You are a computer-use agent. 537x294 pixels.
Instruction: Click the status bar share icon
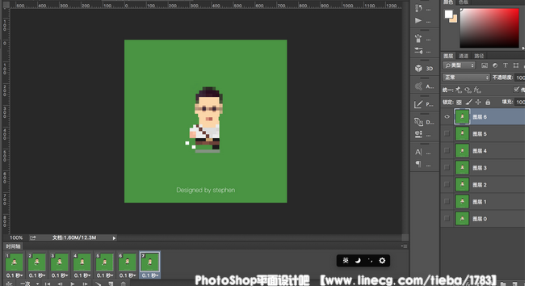[x=33, y=237]
